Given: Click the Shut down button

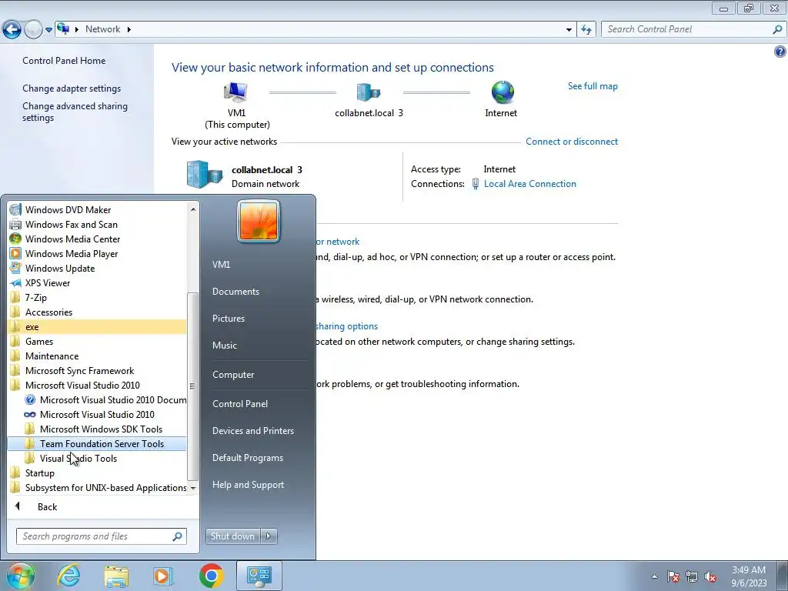Looking at the screenshot, I should click(232, 536).
